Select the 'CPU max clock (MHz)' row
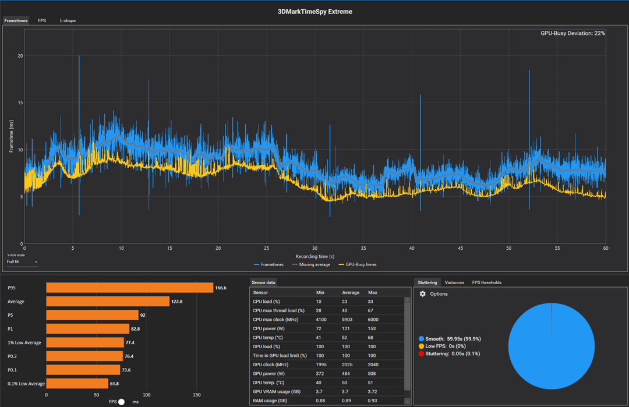 (327, 320)
